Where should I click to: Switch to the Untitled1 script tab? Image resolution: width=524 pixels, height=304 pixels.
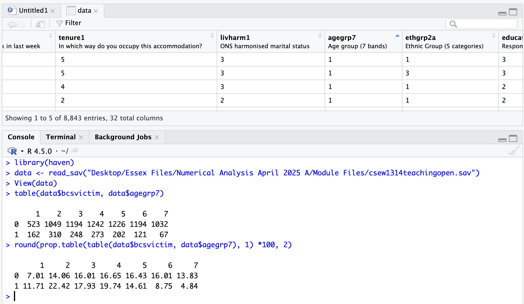(x=33, y=11)
